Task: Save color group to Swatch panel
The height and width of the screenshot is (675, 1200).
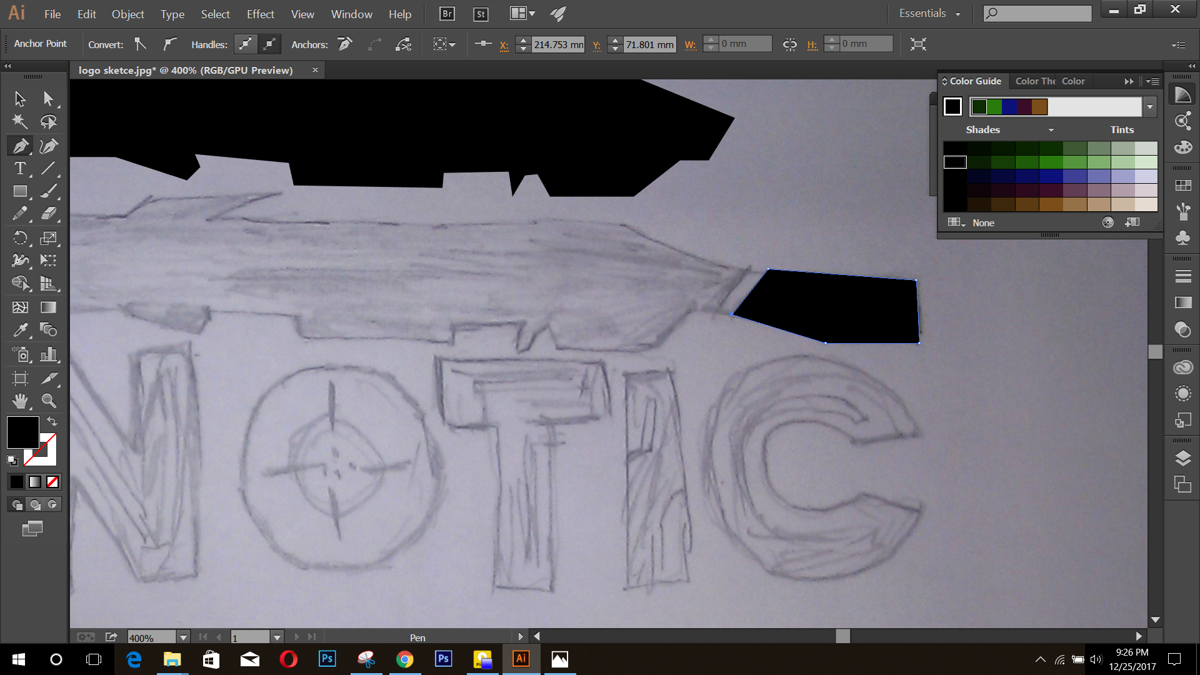Action: point(1132,222)
